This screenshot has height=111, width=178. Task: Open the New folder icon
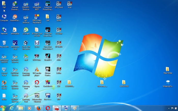coord(168,71)
